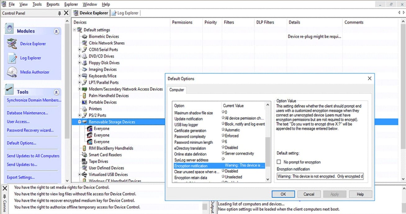This screenshot has height=214, width=406.
Task: Open the Window menu
Action: 90,4
